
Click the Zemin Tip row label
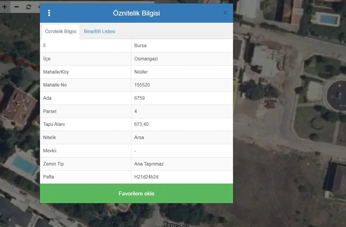coord(53,164)
